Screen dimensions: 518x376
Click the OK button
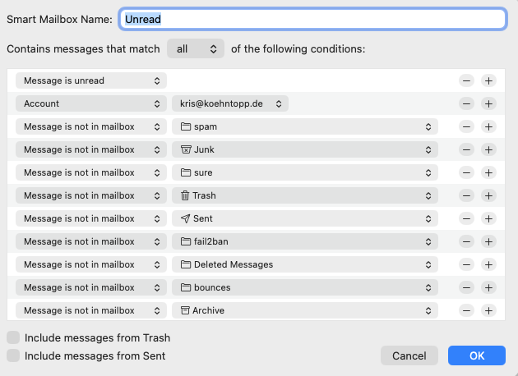point(477,356)
